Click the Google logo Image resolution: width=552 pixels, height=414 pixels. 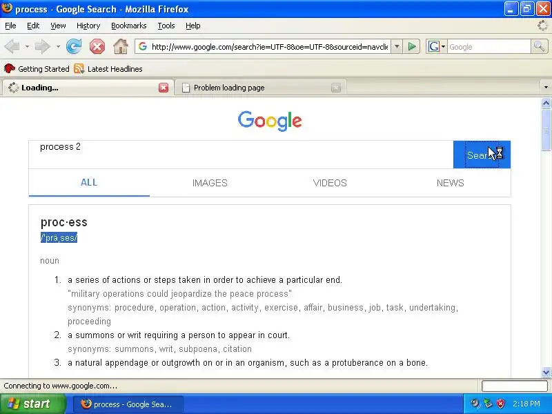click(x=270, y=121)
